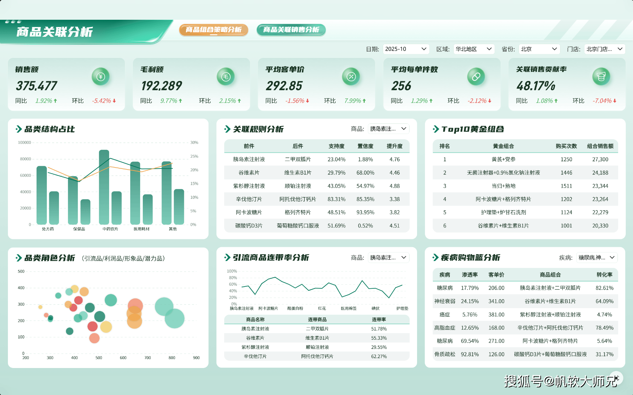The width and height of the screenshot is (633, 395).
Task: Click the 组合销售额 column header
Action: [x=600, y=146]
